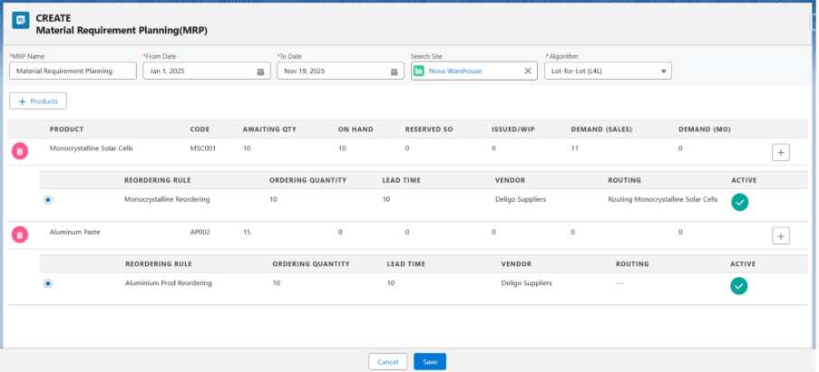Toggle active status for Monocrystalline Reordering
This screenshot has height=372, width=819.
[739, 202]
